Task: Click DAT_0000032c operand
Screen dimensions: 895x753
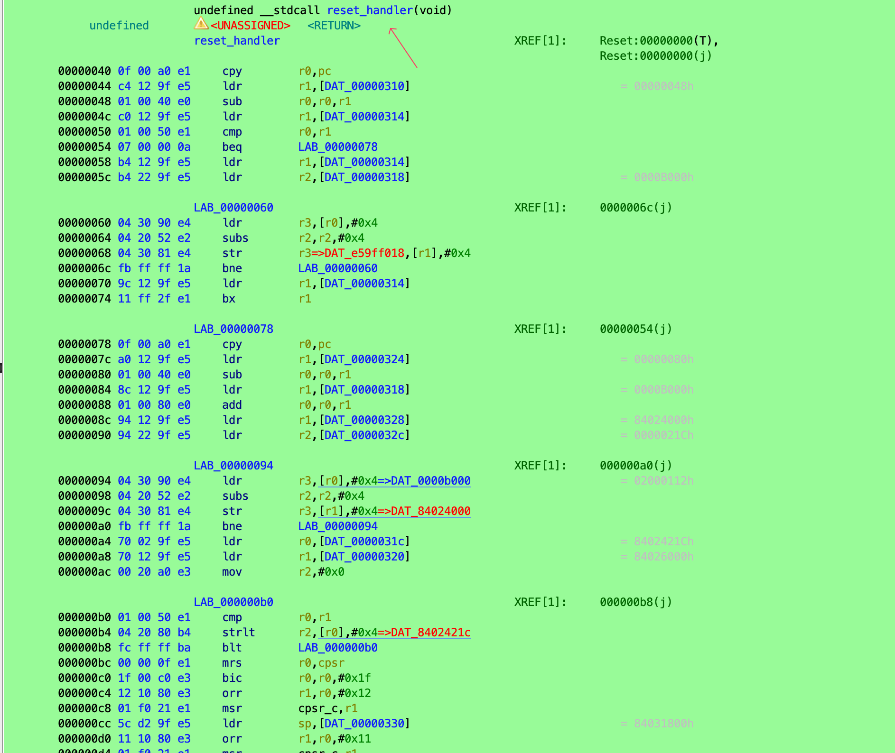Action: tap(364, 435)
